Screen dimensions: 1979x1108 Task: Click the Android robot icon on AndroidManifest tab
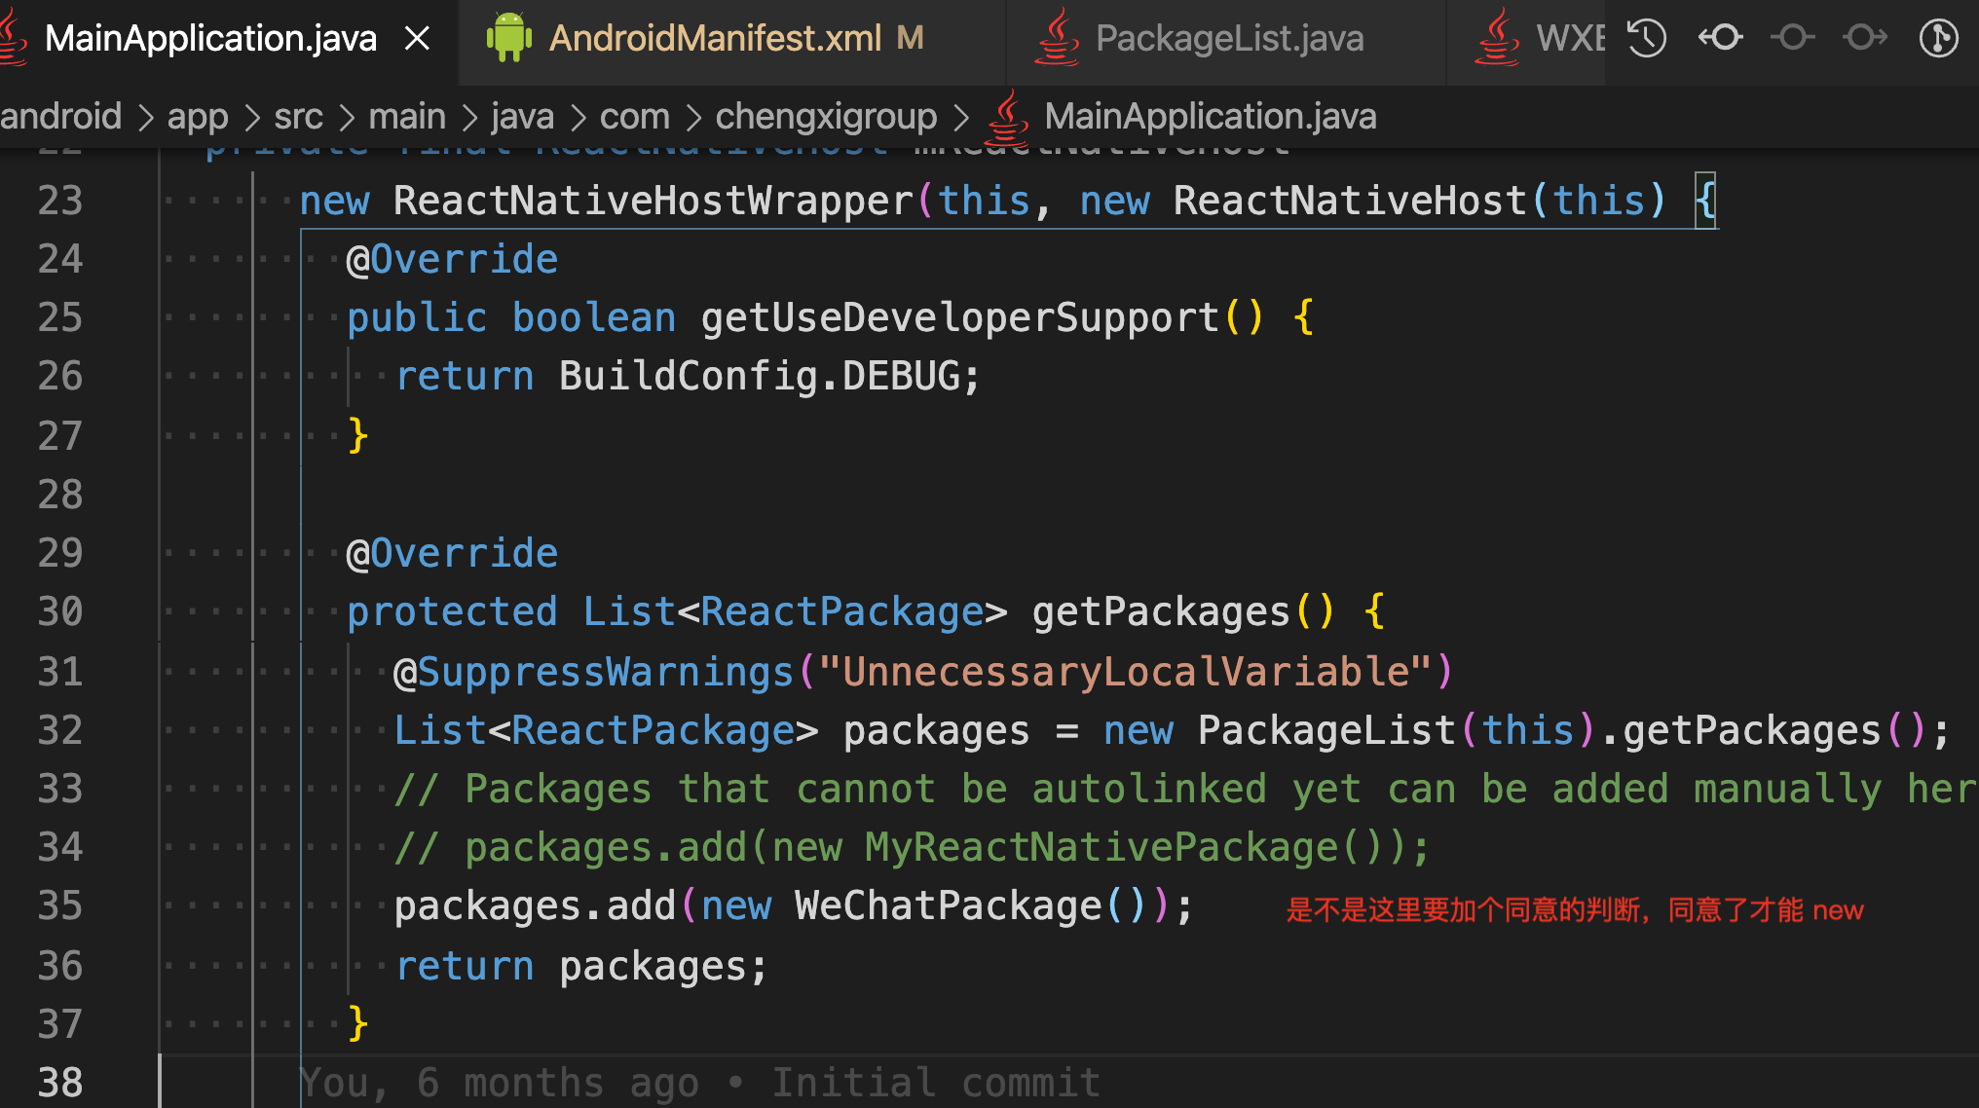pyautogui.click(x=508, y=38)
